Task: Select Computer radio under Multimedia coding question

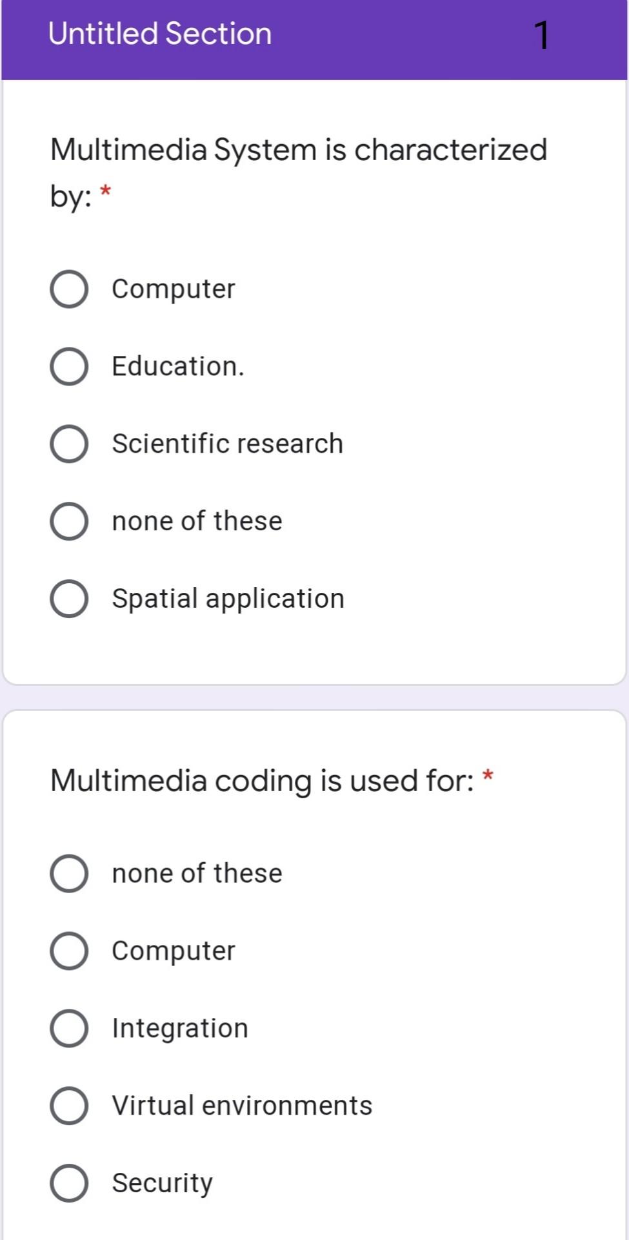Action: (69, 951)
